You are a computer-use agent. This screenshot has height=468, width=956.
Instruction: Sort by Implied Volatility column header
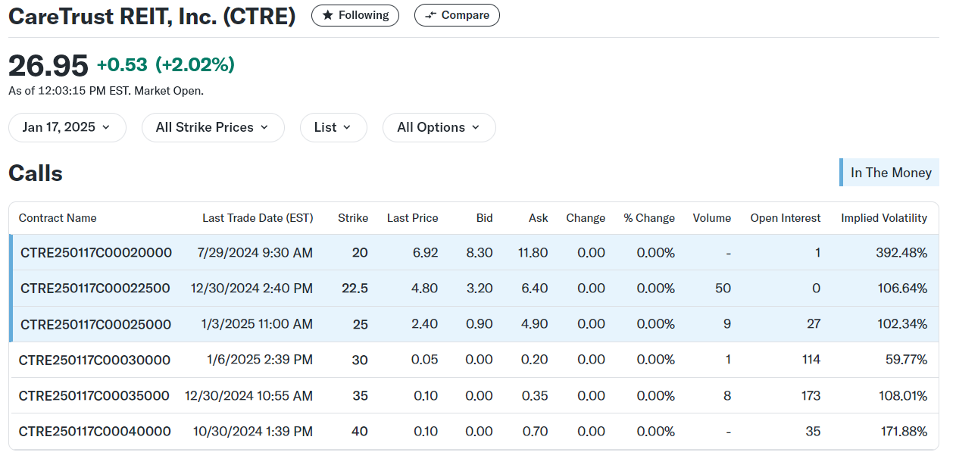click(x=883, y=218)
